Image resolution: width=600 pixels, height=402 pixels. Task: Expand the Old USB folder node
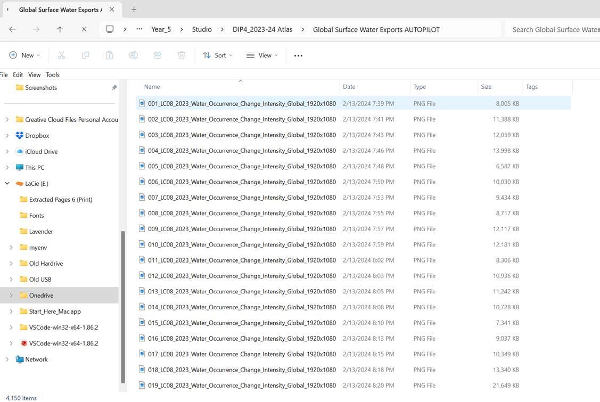(x=11, y=280)
